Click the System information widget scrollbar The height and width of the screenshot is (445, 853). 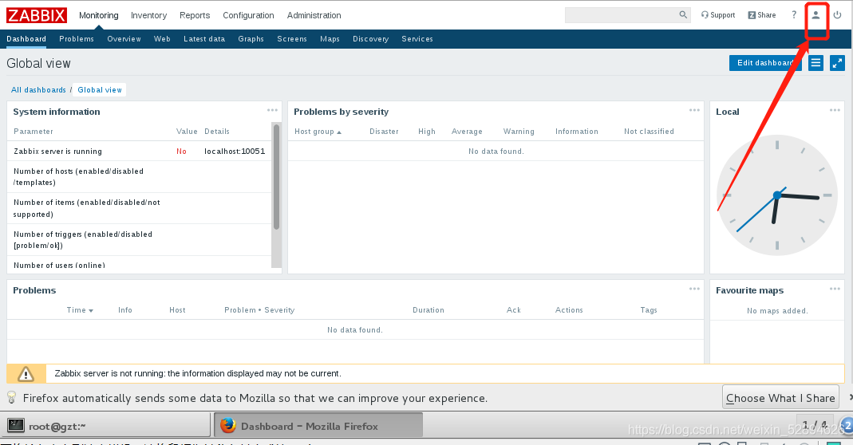(276, 177)
